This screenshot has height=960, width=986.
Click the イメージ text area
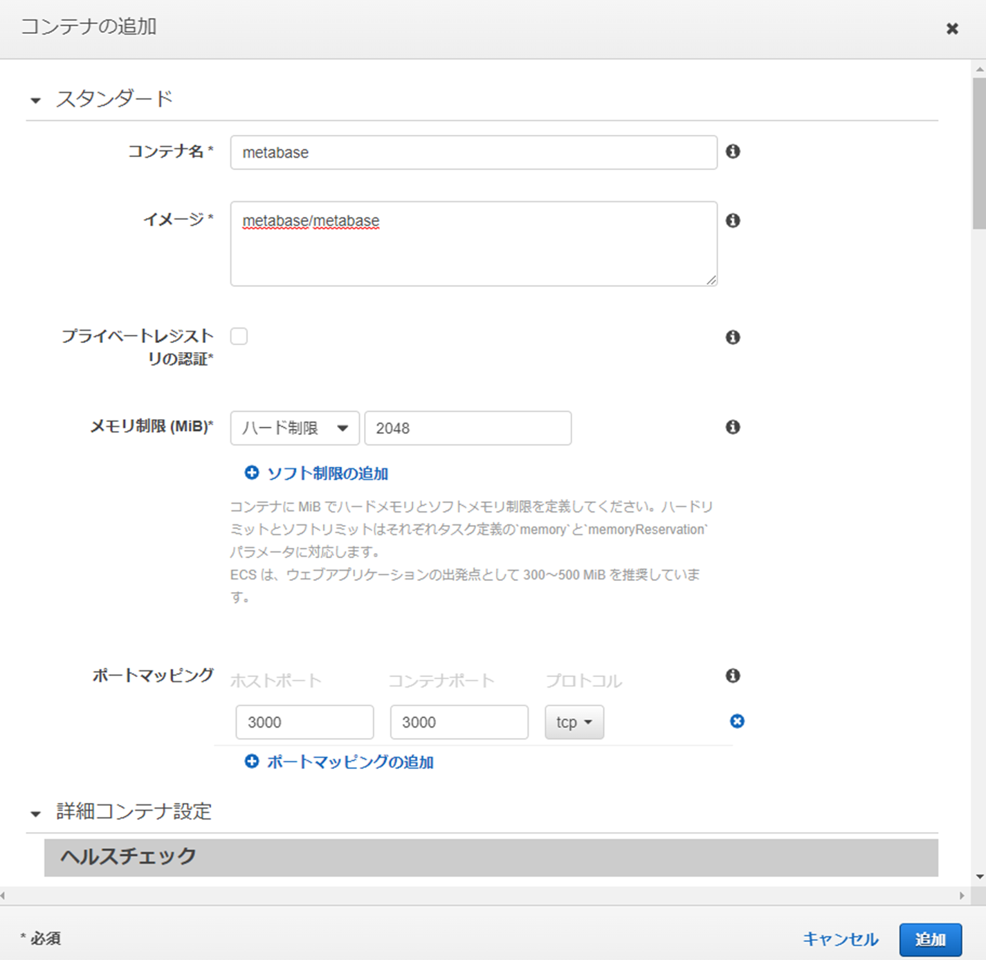coord(473,243)
